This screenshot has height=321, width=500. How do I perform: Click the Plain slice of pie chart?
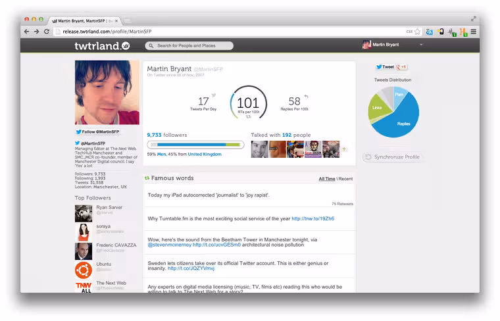tap(399, 94)
